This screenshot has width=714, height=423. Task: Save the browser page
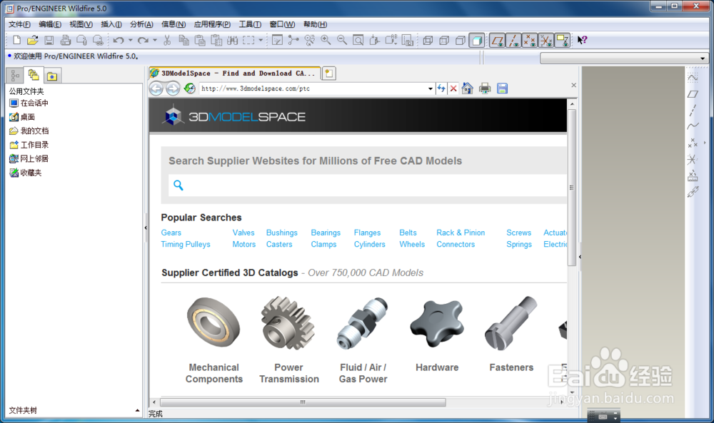pyautogui.click(x=502, y=88)
